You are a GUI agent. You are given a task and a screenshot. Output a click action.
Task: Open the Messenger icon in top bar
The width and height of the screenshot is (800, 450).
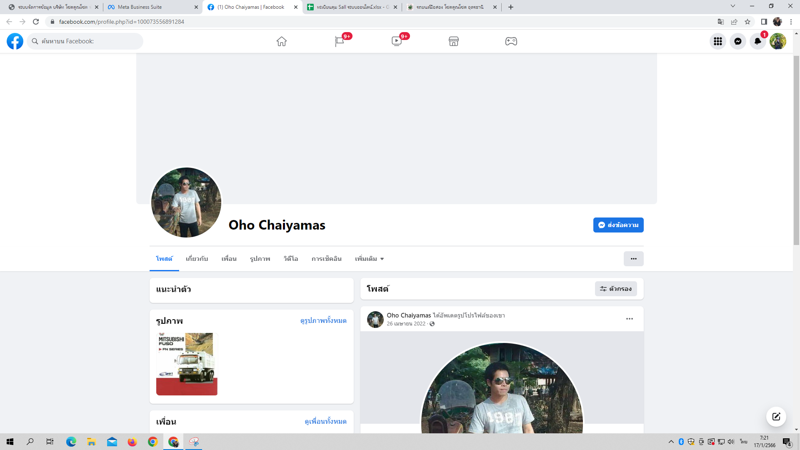tap(737, 41)
